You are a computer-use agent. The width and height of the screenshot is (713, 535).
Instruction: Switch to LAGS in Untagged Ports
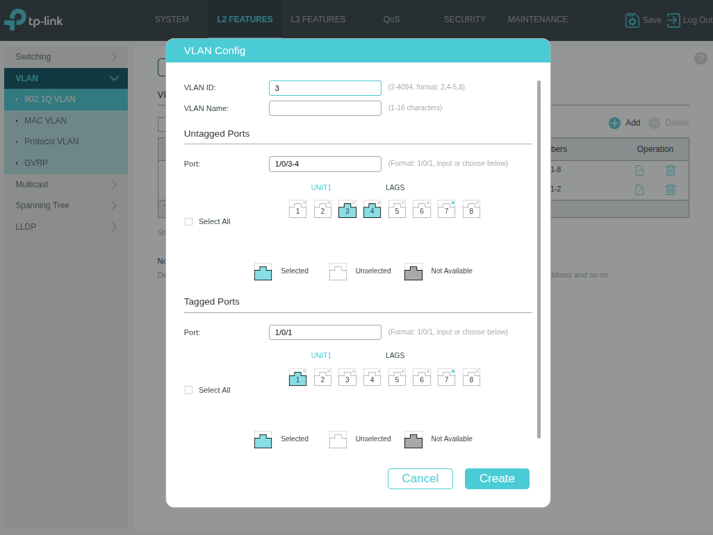(395, 187)
